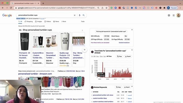The height and width of the screenshot is (103, 183).
Task: Go back using browser back arrow
Action: pyautogui.click(x=3, y=8)
